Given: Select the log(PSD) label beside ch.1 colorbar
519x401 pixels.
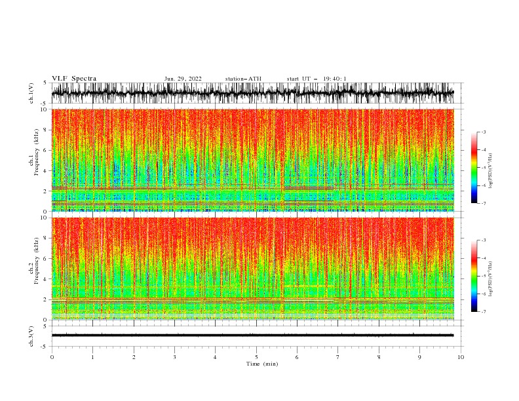Looking at the screenshot, I should click(x=490, y=171).
